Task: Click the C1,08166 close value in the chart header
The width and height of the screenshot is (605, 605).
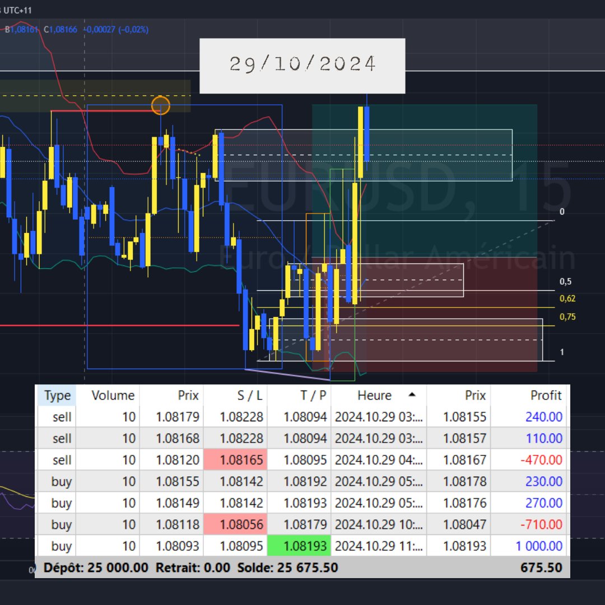Action: [60, 30]
